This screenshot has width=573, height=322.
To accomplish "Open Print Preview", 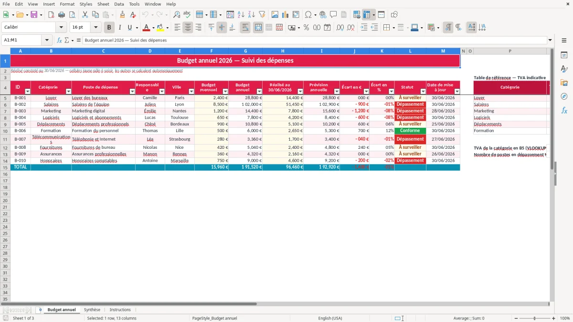I will pyautogui.click(x=72, y=15).
